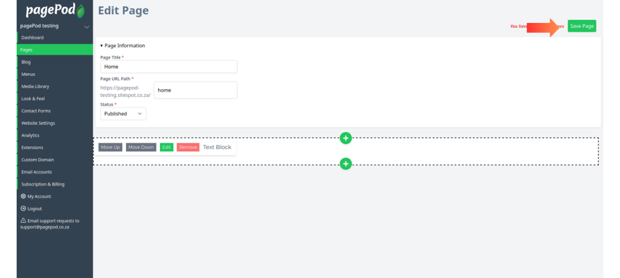Click the Move Down button
Image resolution: width=620 pixels, height=278 pixels.
pyautogui.click(x=141, y=147)
